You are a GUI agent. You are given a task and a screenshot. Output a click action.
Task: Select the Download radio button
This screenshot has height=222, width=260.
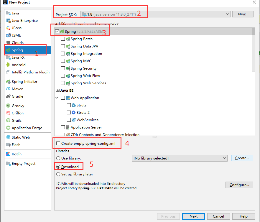pos(58,167)
